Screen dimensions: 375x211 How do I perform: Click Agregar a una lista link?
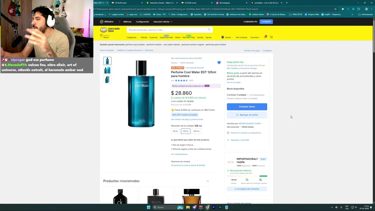[x=240, y=140]
